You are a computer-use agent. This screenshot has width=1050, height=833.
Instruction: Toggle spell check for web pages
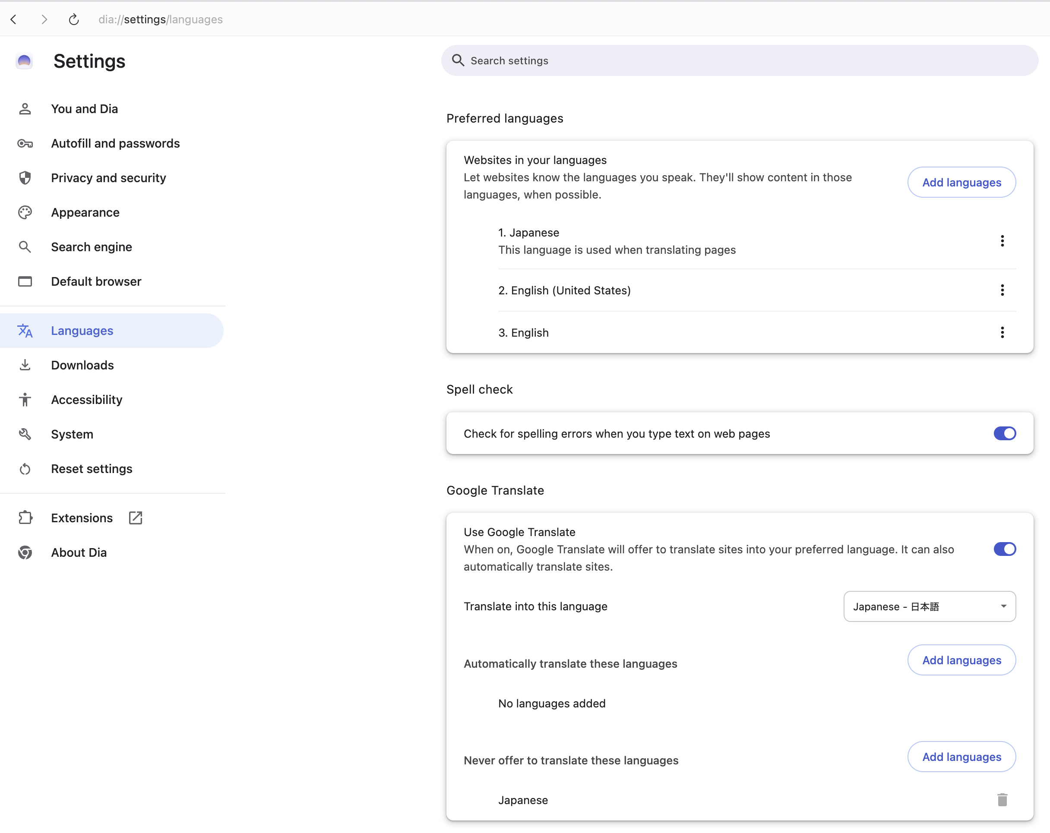coord(1005,433)
